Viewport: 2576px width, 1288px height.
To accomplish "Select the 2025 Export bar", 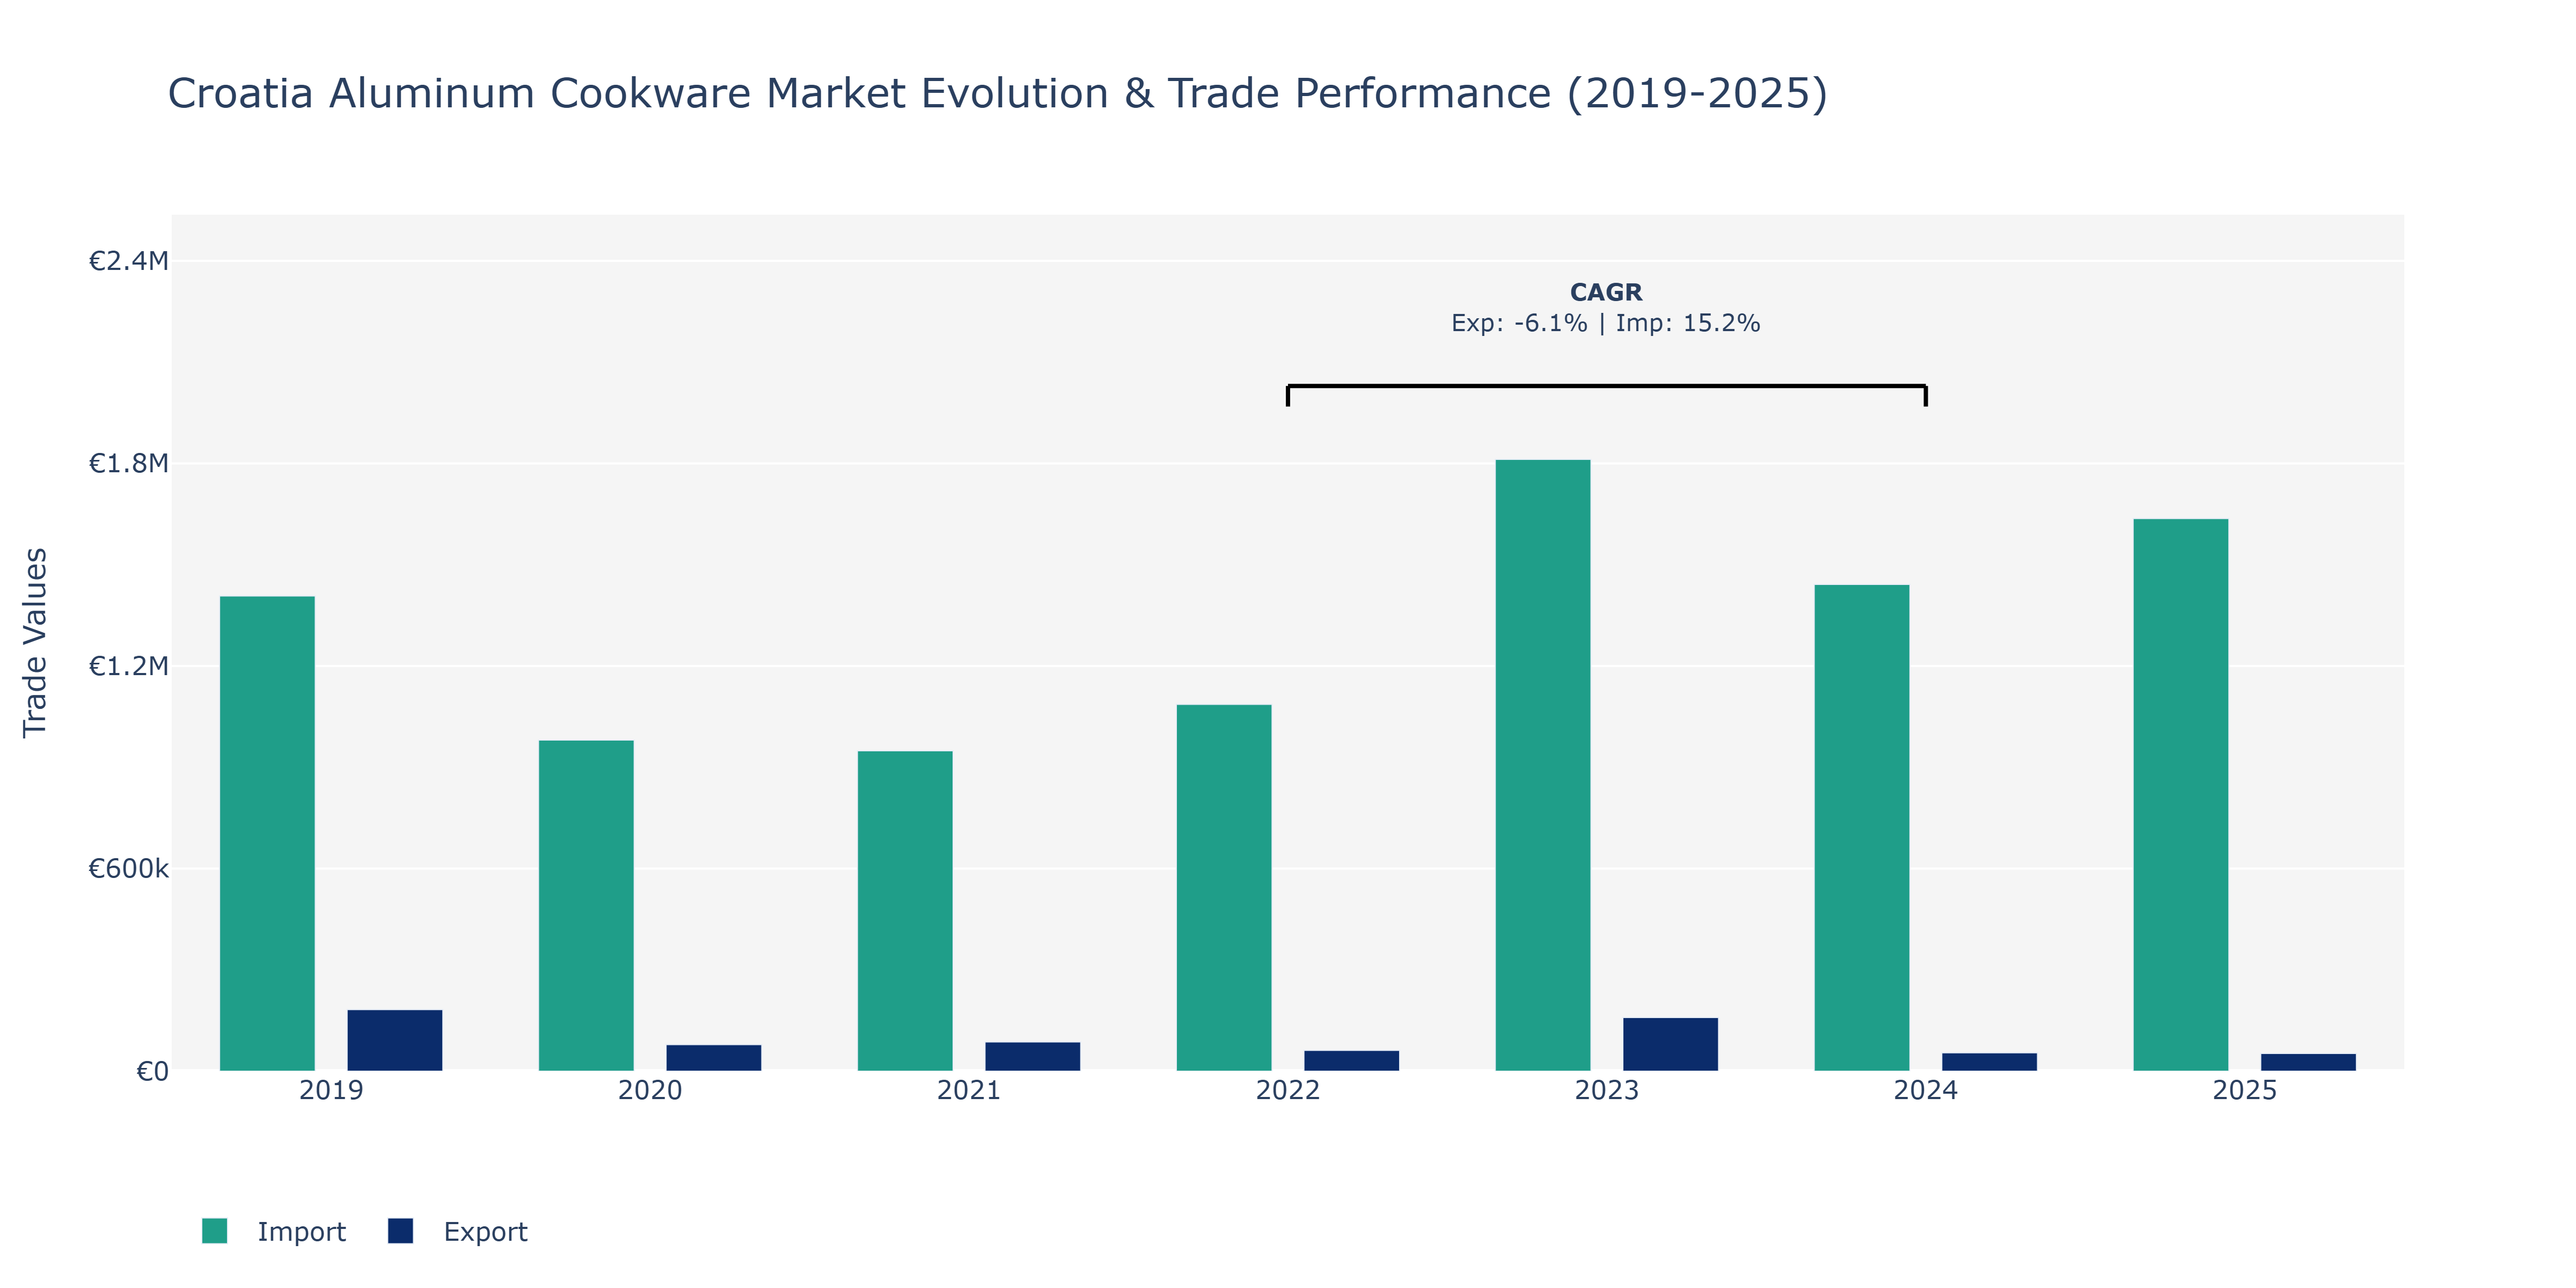I will [2309, 1062].
